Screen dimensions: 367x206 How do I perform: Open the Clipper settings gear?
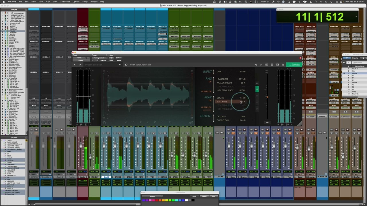pyautogui.click(x=283, y=65)
